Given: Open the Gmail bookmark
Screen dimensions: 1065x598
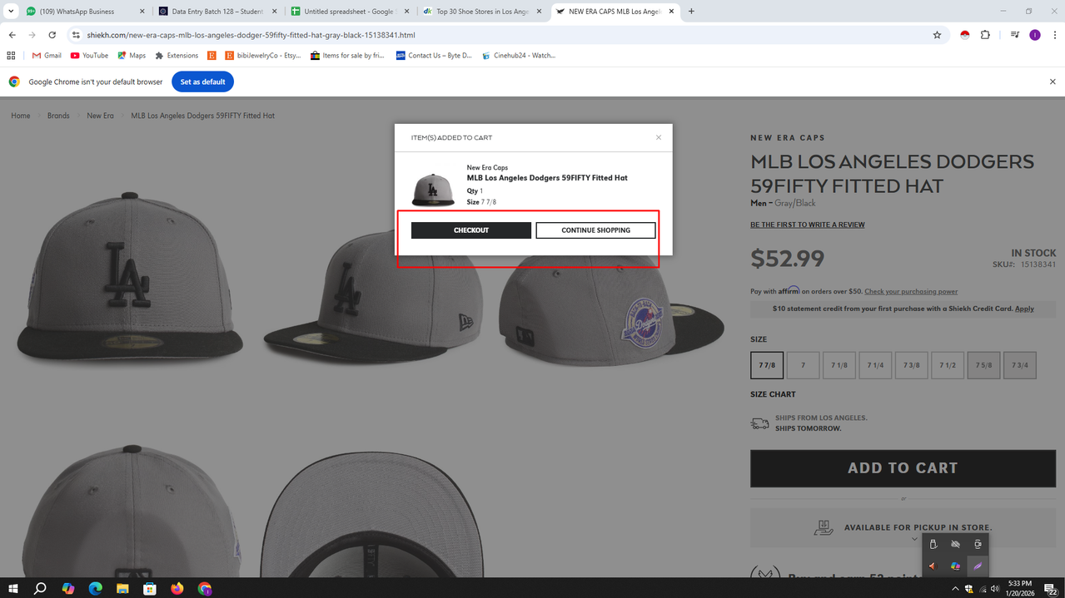Looking at the screenshot, I should click(47, 56).
